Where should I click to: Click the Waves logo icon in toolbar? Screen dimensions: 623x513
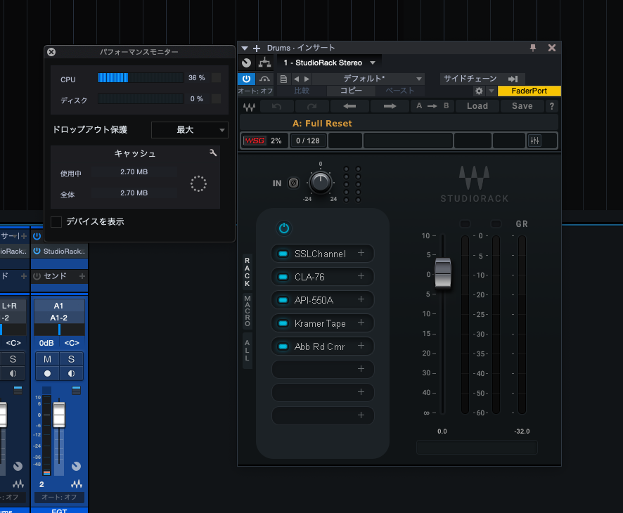point(249,106)
